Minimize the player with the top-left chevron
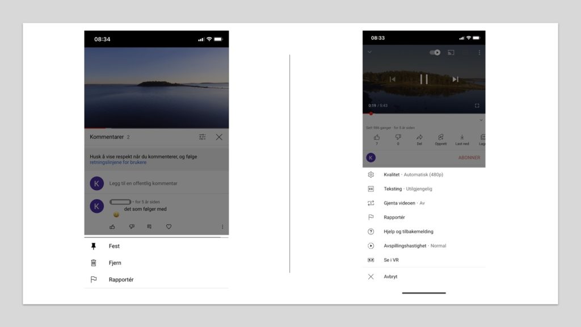This screenshot has height=327, width=581. 369,52
